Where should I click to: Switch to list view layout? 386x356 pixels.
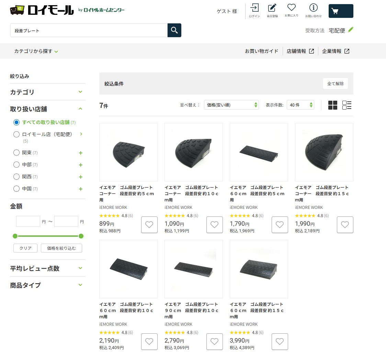[x=347, y=105]
